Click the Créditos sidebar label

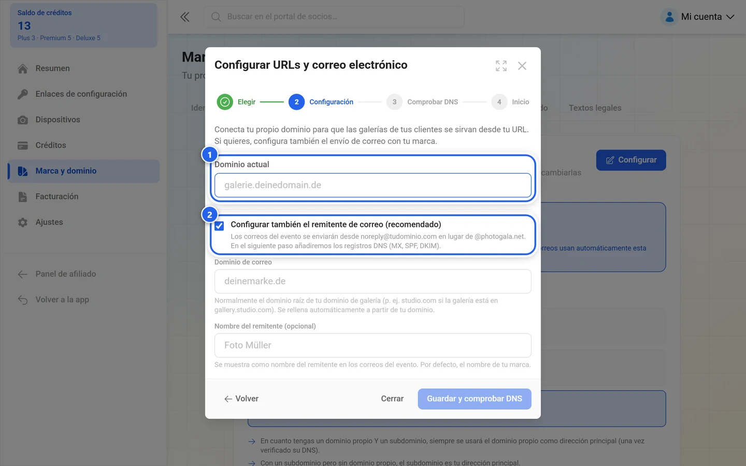coord(51,145)
